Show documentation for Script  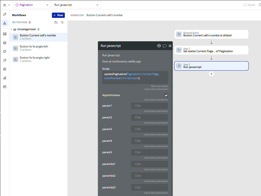[156, 89]
